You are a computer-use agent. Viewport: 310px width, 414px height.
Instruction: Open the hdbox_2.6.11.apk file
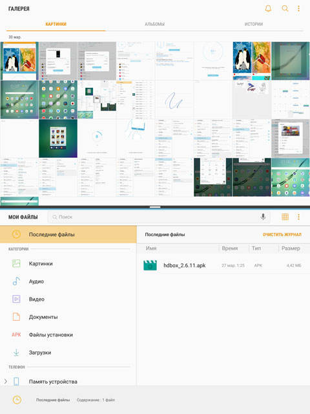[223, 265]
